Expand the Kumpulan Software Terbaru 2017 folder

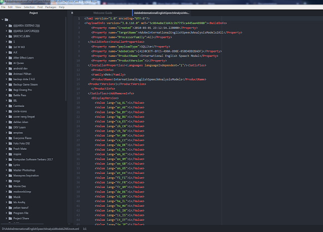pyautogui.click(x=7, y=159)
